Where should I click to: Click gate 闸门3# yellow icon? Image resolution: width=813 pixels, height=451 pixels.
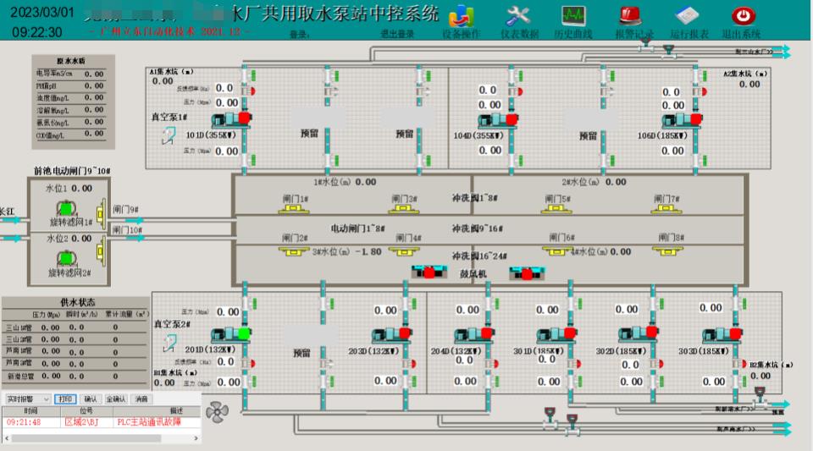pos(404,209)
